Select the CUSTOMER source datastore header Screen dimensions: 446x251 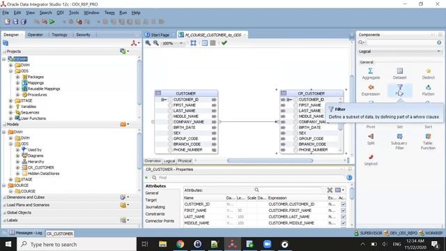click(x=186, y=93)
